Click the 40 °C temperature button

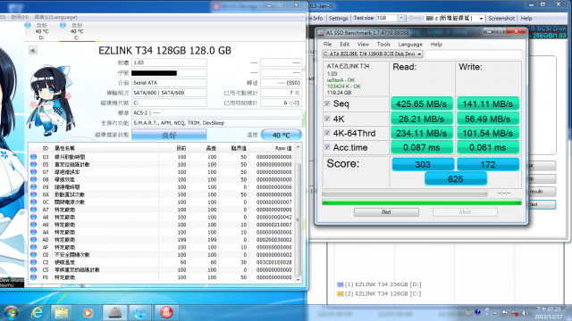[x=282, y=135]
